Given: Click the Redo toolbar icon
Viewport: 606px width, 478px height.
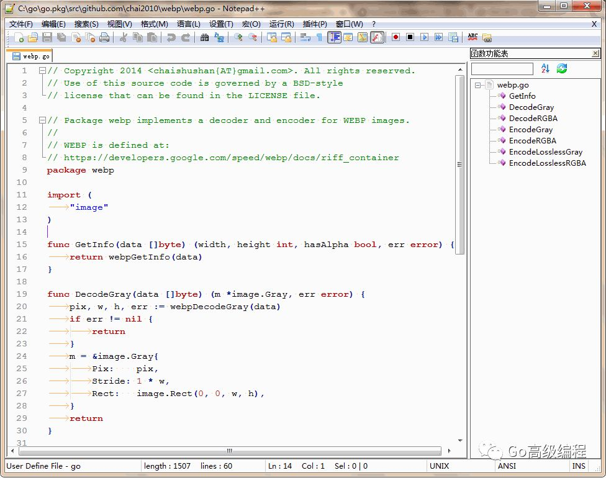Looking at the screenshot, I should [186, 37].
